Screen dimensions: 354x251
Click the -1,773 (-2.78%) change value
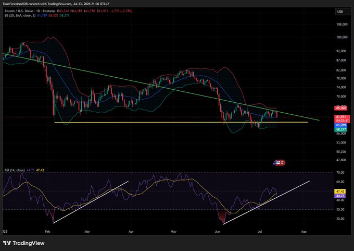[121, 11]
